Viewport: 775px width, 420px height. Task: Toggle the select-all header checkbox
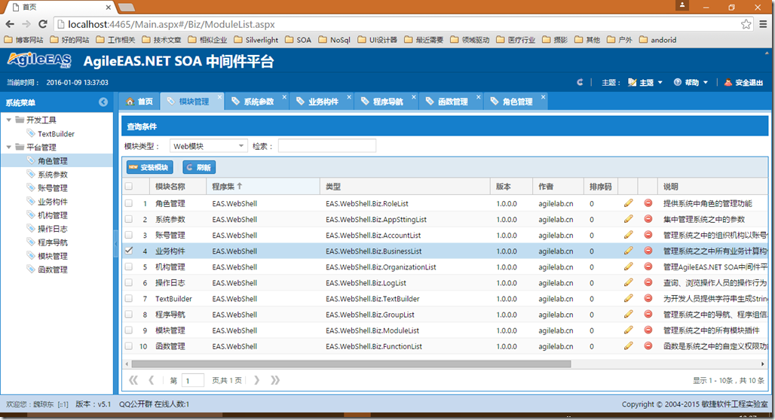[x=128, y=186]
